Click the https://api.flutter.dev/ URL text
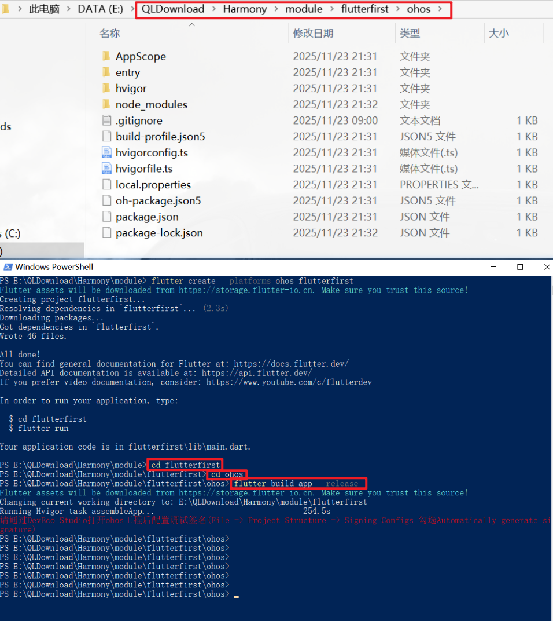 [257, 372]
